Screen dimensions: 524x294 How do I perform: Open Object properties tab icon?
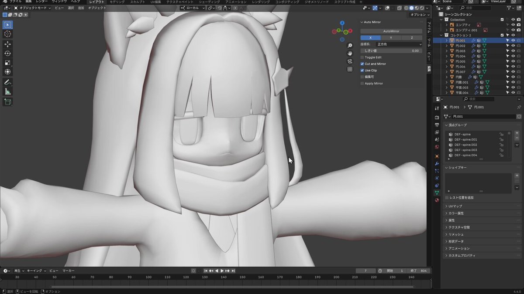(x=437, y=156)
